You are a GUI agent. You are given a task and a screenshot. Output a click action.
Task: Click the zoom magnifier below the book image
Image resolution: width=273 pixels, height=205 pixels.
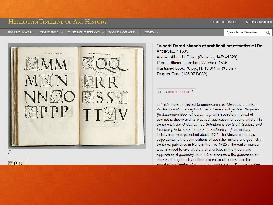coord(9,152)
